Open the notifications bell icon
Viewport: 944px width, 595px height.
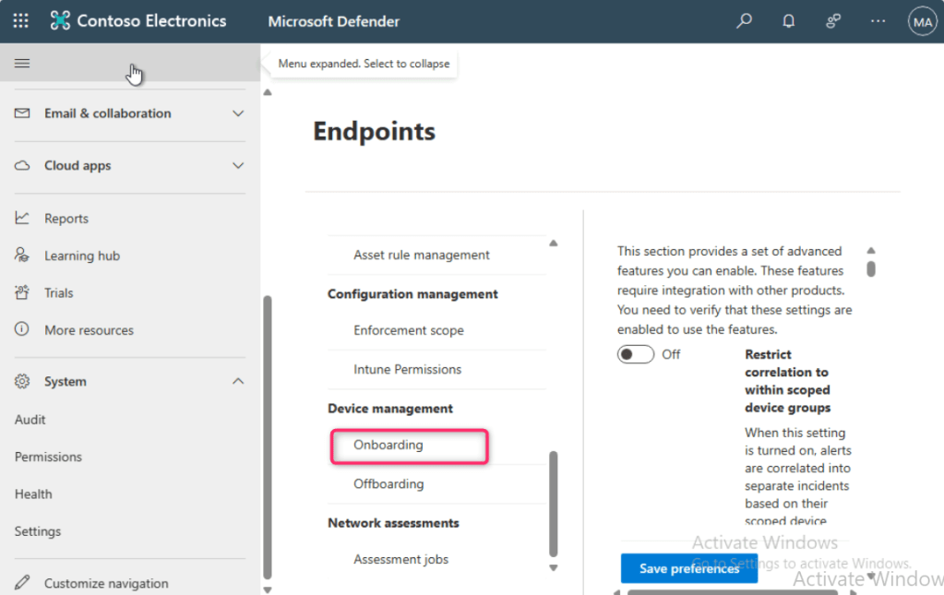(x=788, y=21)
